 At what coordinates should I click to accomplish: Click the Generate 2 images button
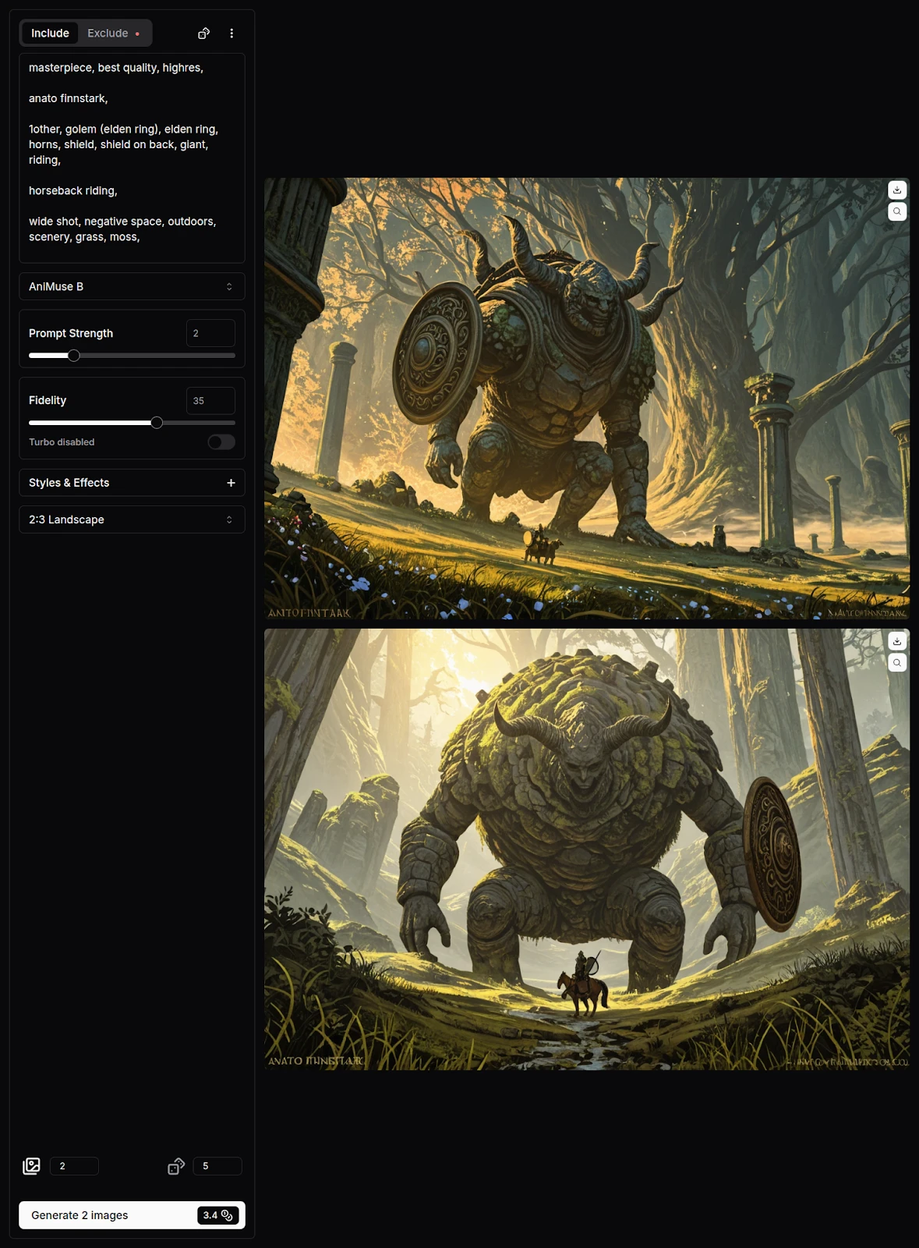tap(132, 1215)
